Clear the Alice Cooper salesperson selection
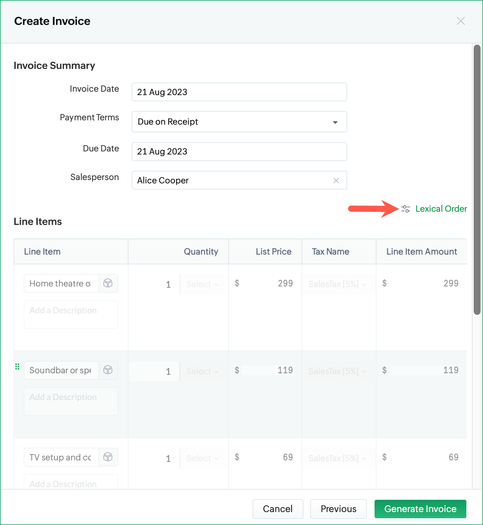Viewport: 483px width, 525px height. (x=336, y=181)
